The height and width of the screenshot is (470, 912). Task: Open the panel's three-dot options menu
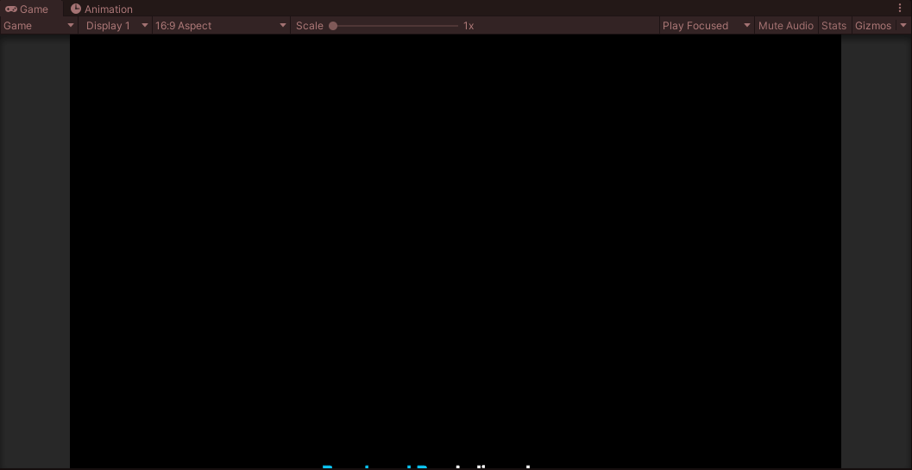click(901, 8)
